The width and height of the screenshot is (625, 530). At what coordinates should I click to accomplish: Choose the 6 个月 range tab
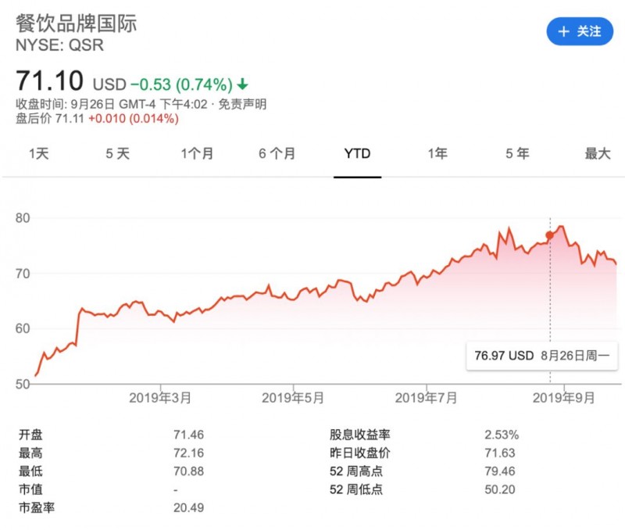[277, 154]
